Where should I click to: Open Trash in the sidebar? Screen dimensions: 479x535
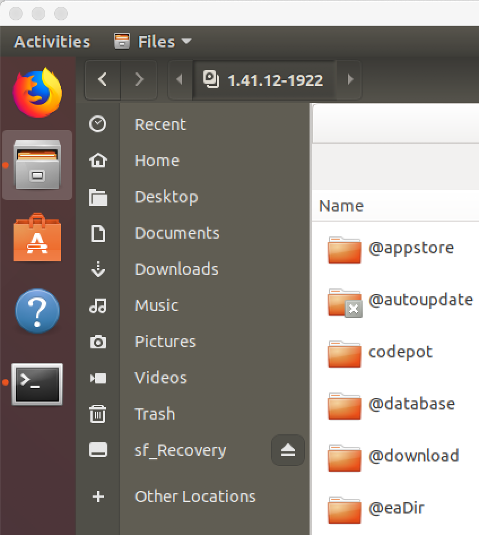[155, 414]
